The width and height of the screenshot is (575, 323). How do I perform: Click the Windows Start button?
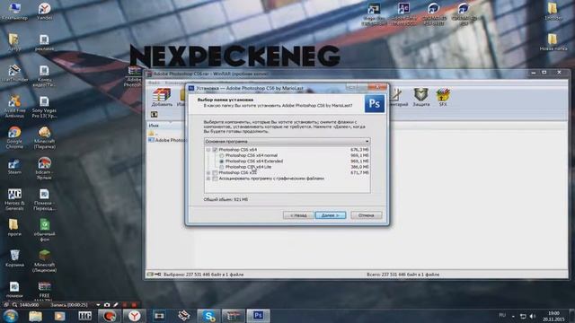pos(11,316)
